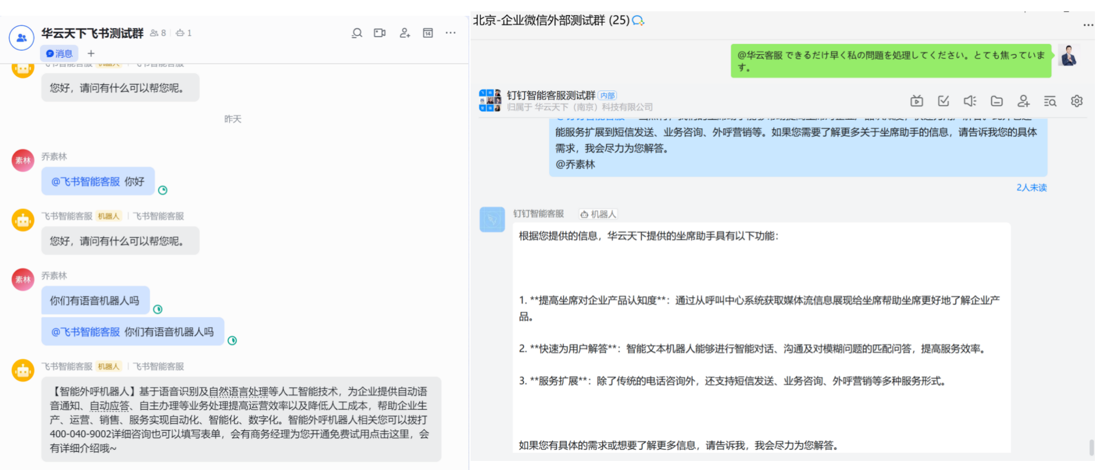1104x470 pixels.
Task: Open the DingTalk test group avatar
Action: click(x=490, y=101)
